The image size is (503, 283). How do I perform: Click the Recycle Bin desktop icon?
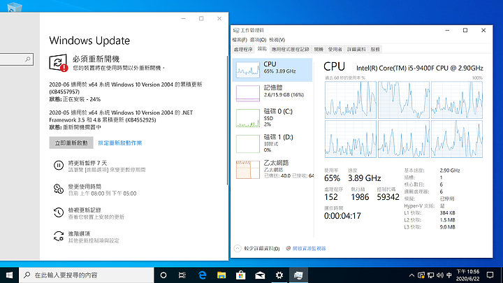pyautogui.click(x=14, y=7)
